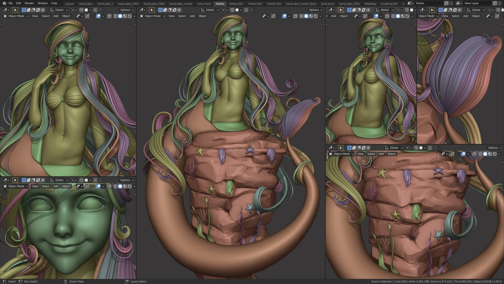Select the Tweak tool in the viewport toolbar
Screen dimensions: 504x284
(x=15, y=10)
